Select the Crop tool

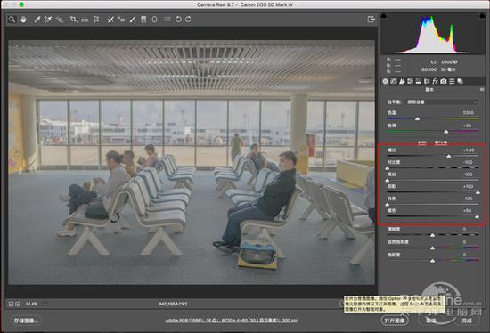pos(73,20)
